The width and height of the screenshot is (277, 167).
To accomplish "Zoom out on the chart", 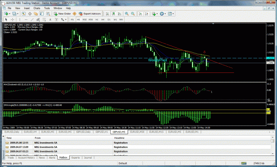I will pos(133,14).
